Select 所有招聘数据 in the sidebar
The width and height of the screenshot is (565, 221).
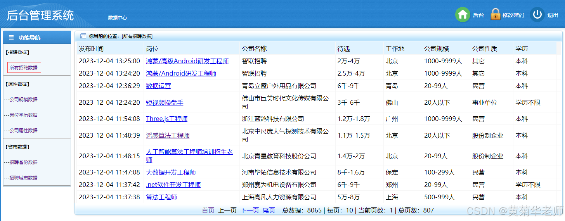point(24,67)
